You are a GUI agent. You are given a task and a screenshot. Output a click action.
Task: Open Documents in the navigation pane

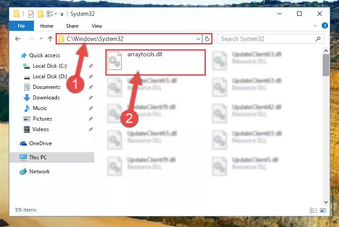point(46,87)
